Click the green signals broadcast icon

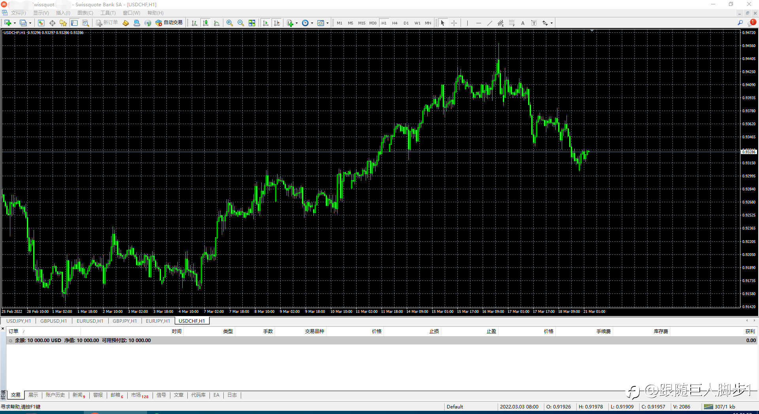tap(148, 23)
